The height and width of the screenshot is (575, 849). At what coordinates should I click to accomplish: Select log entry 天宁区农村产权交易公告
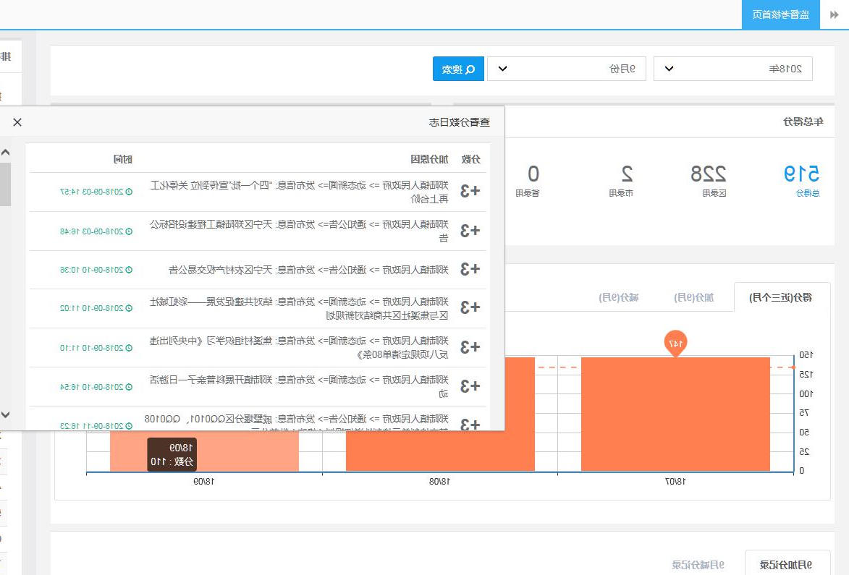(x=258, y=269)
